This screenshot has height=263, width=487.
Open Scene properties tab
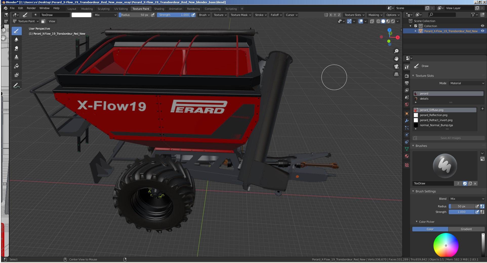[407, 97]
